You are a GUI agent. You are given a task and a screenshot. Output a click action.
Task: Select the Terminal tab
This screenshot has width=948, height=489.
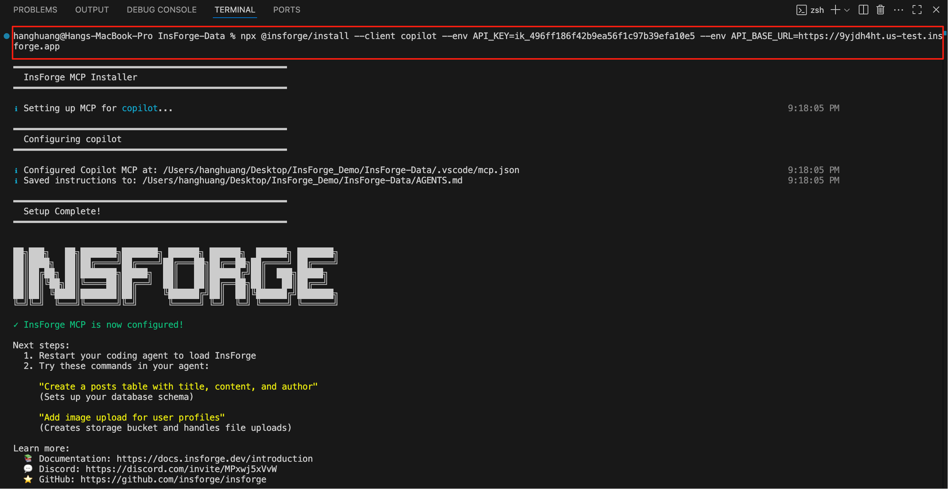click(x=235, y=10)
